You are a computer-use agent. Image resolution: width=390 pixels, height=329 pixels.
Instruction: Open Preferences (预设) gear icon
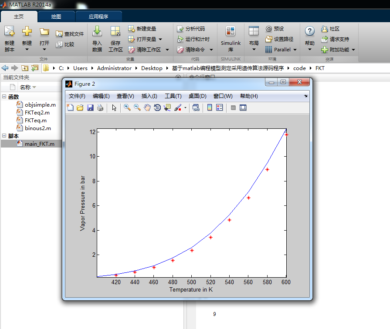click(268, 29)
